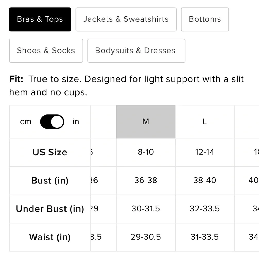This screenshot has width=259, height=259.
Task: Click the 36-38 bust measurement for size M
Action: 146,181
